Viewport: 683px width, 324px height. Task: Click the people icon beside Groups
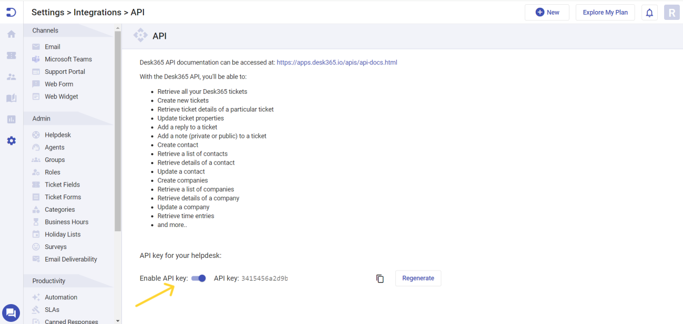click(36, 160)
